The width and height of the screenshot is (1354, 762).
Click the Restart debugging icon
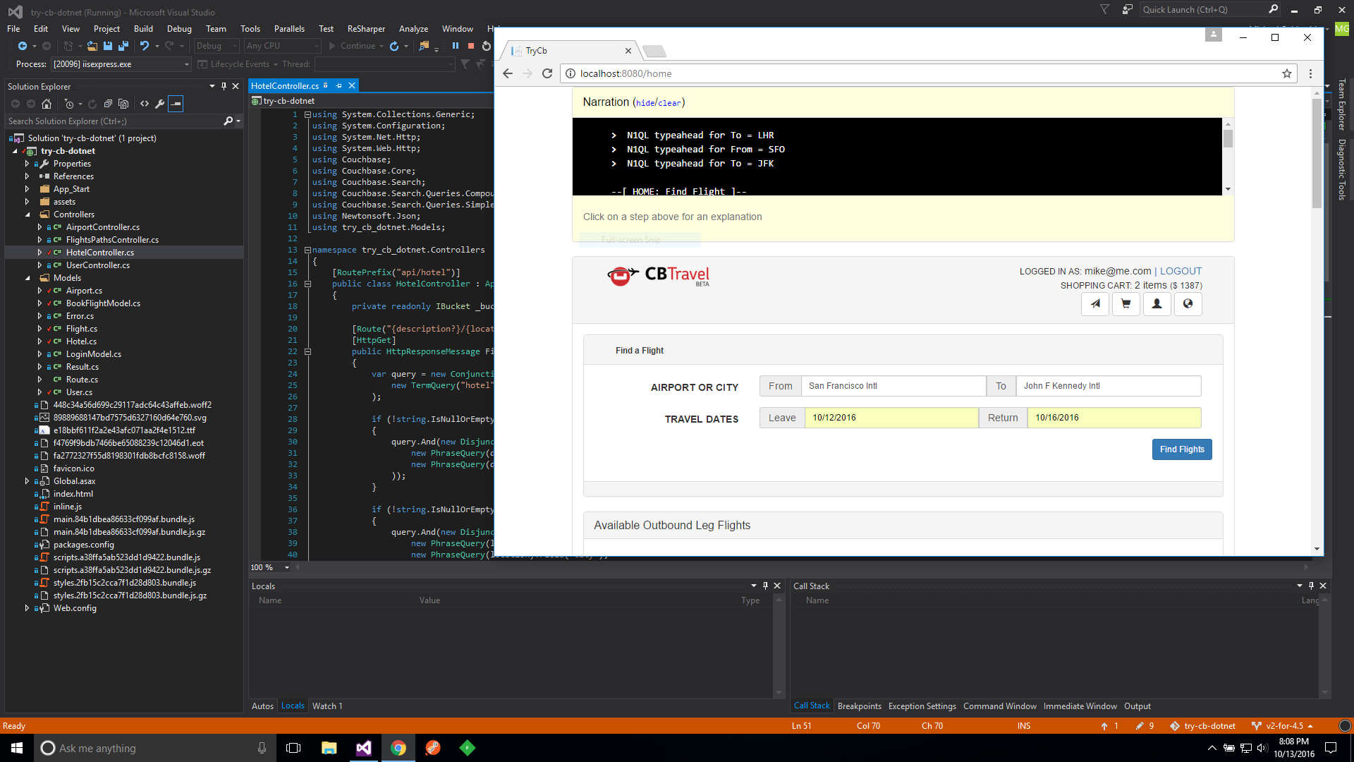(x=487, y=46)
